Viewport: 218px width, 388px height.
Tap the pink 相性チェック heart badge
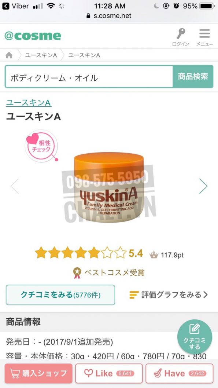pos(41,146)
